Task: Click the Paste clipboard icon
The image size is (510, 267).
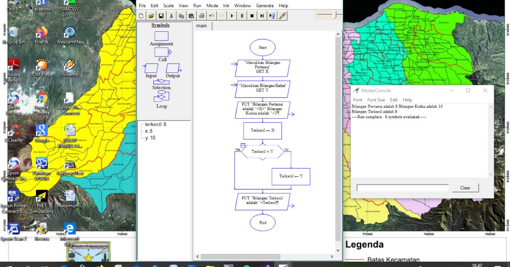Action: tap(191, 16)
